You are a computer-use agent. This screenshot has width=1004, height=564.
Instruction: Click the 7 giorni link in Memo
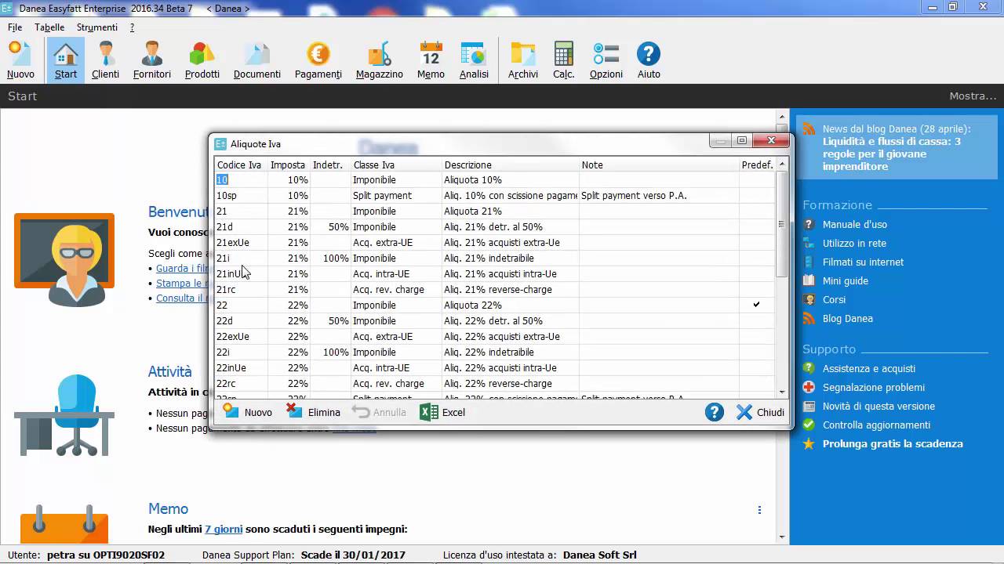coord(224,529)
